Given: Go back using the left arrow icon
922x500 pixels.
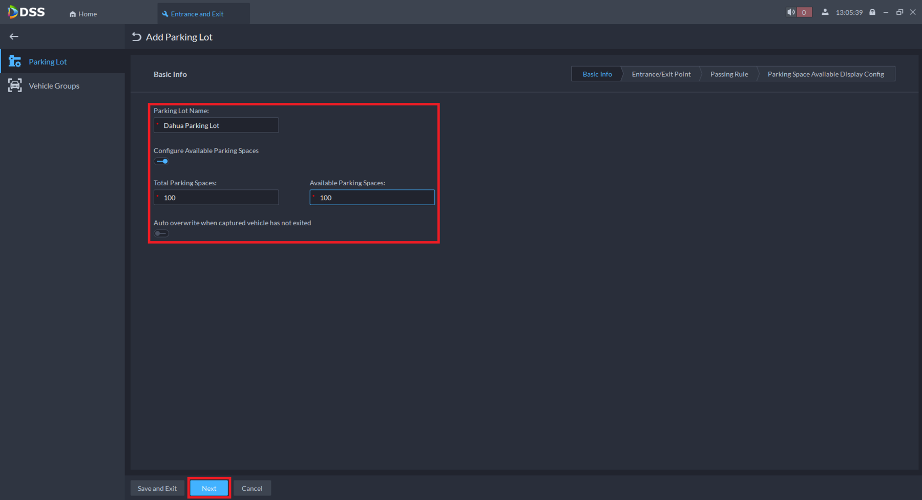Looking at the screenshot, I should point(14,36).
